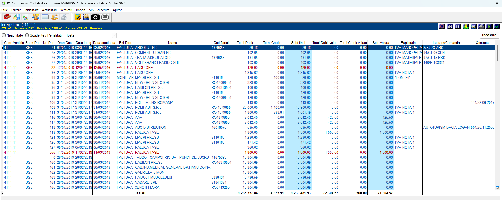Viewport: 502px width, 207px height.
Task: Enable the Neachitate checkbox
Action: pos(4,35)
